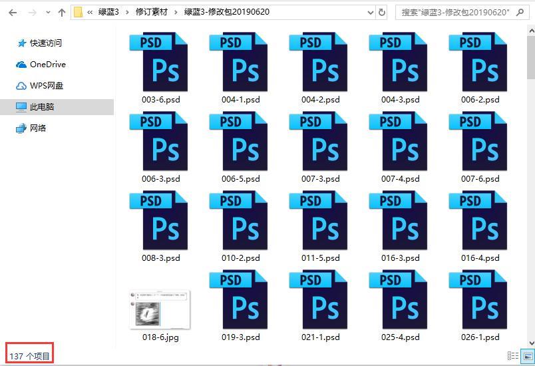The width and height of the screenshot is (535, 366).
Task: Select file 021-1.psd icon
Action: coord(318,299)
